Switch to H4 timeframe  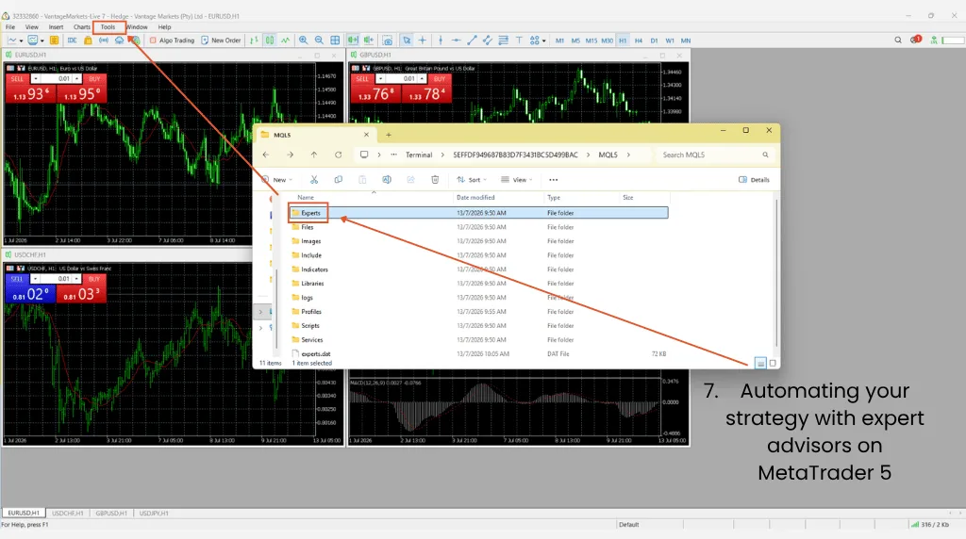pos(639,41)
